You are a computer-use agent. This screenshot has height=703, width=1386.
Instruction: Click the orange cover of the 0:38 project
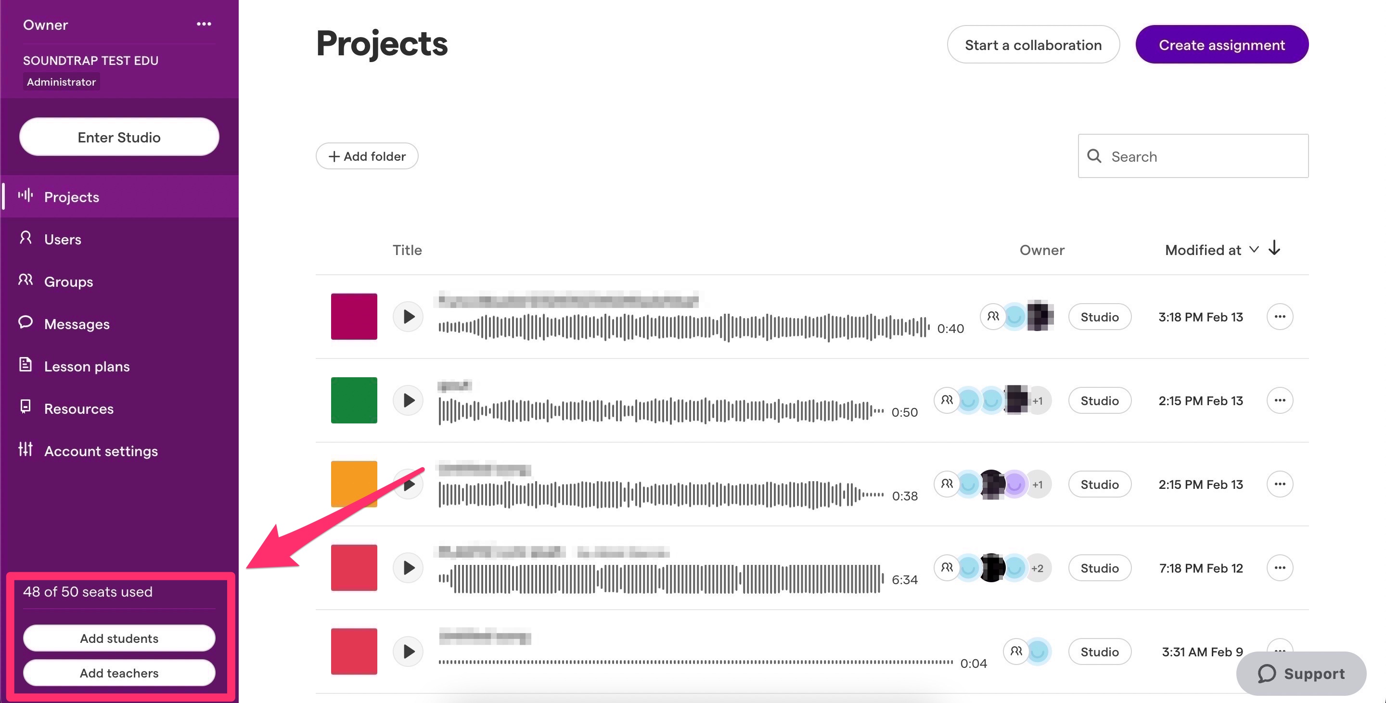pos(354,484)
